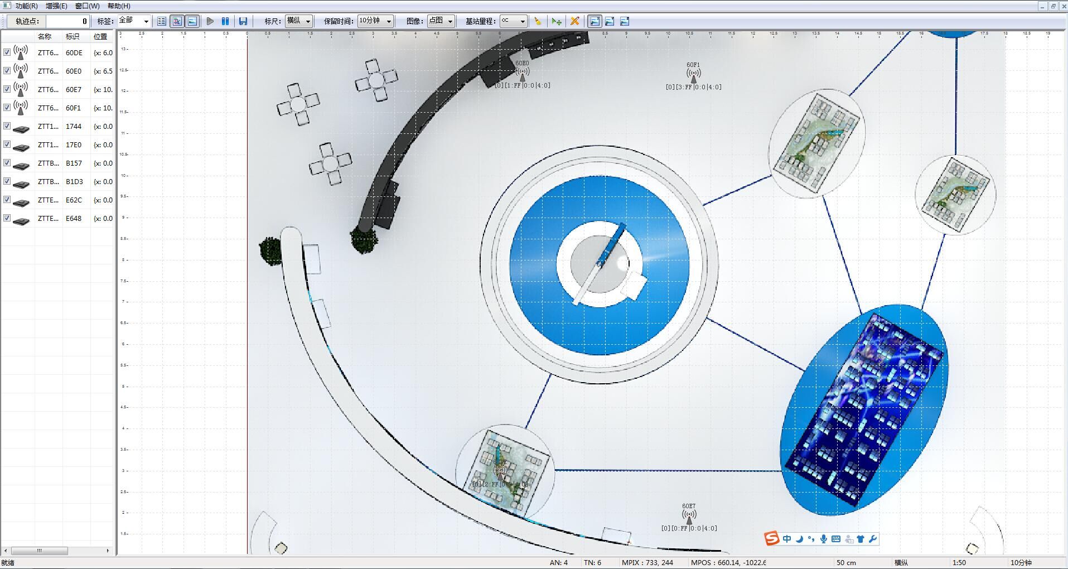This screenshot has height=569, width=1068.
Task: Open the 功能(R) menu
Action: 26,6
